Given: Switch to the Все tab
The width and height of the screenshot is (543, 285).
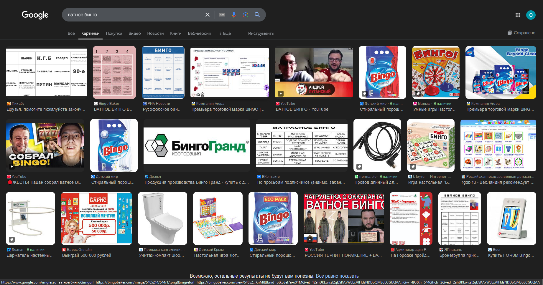Looking at the screenshot, I should point(71,33).
